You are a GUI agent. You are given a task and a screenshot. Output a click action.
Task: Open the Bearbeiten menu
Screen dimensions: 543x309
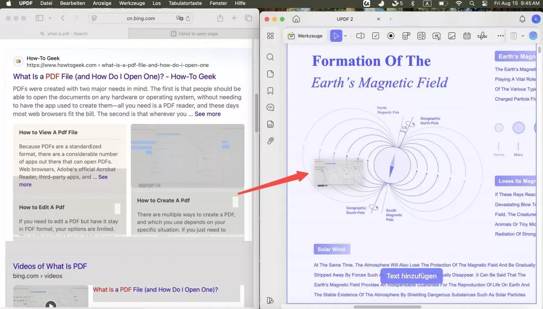click(72, 3)
